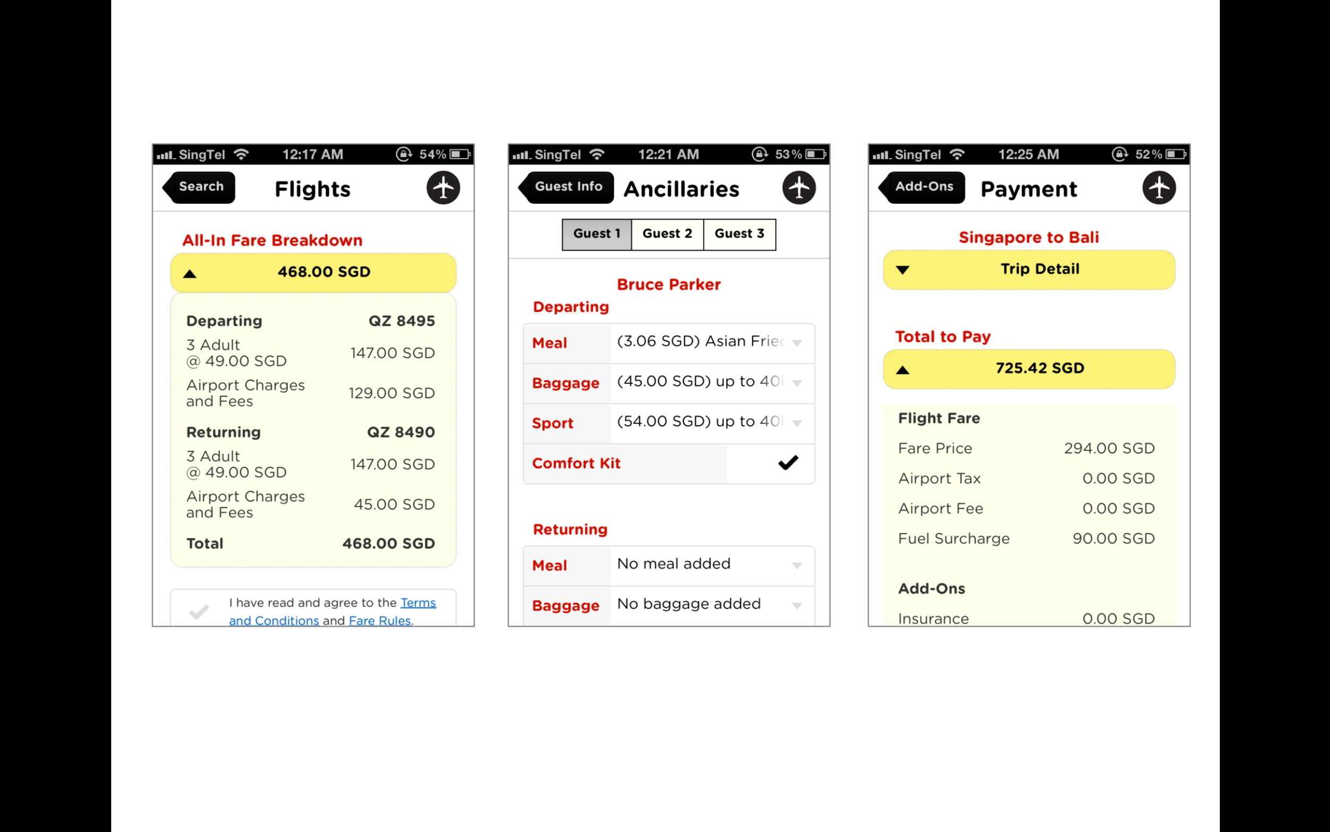Go back to Guest Info
Screen dimensions: 1330x832
(566, 187)
